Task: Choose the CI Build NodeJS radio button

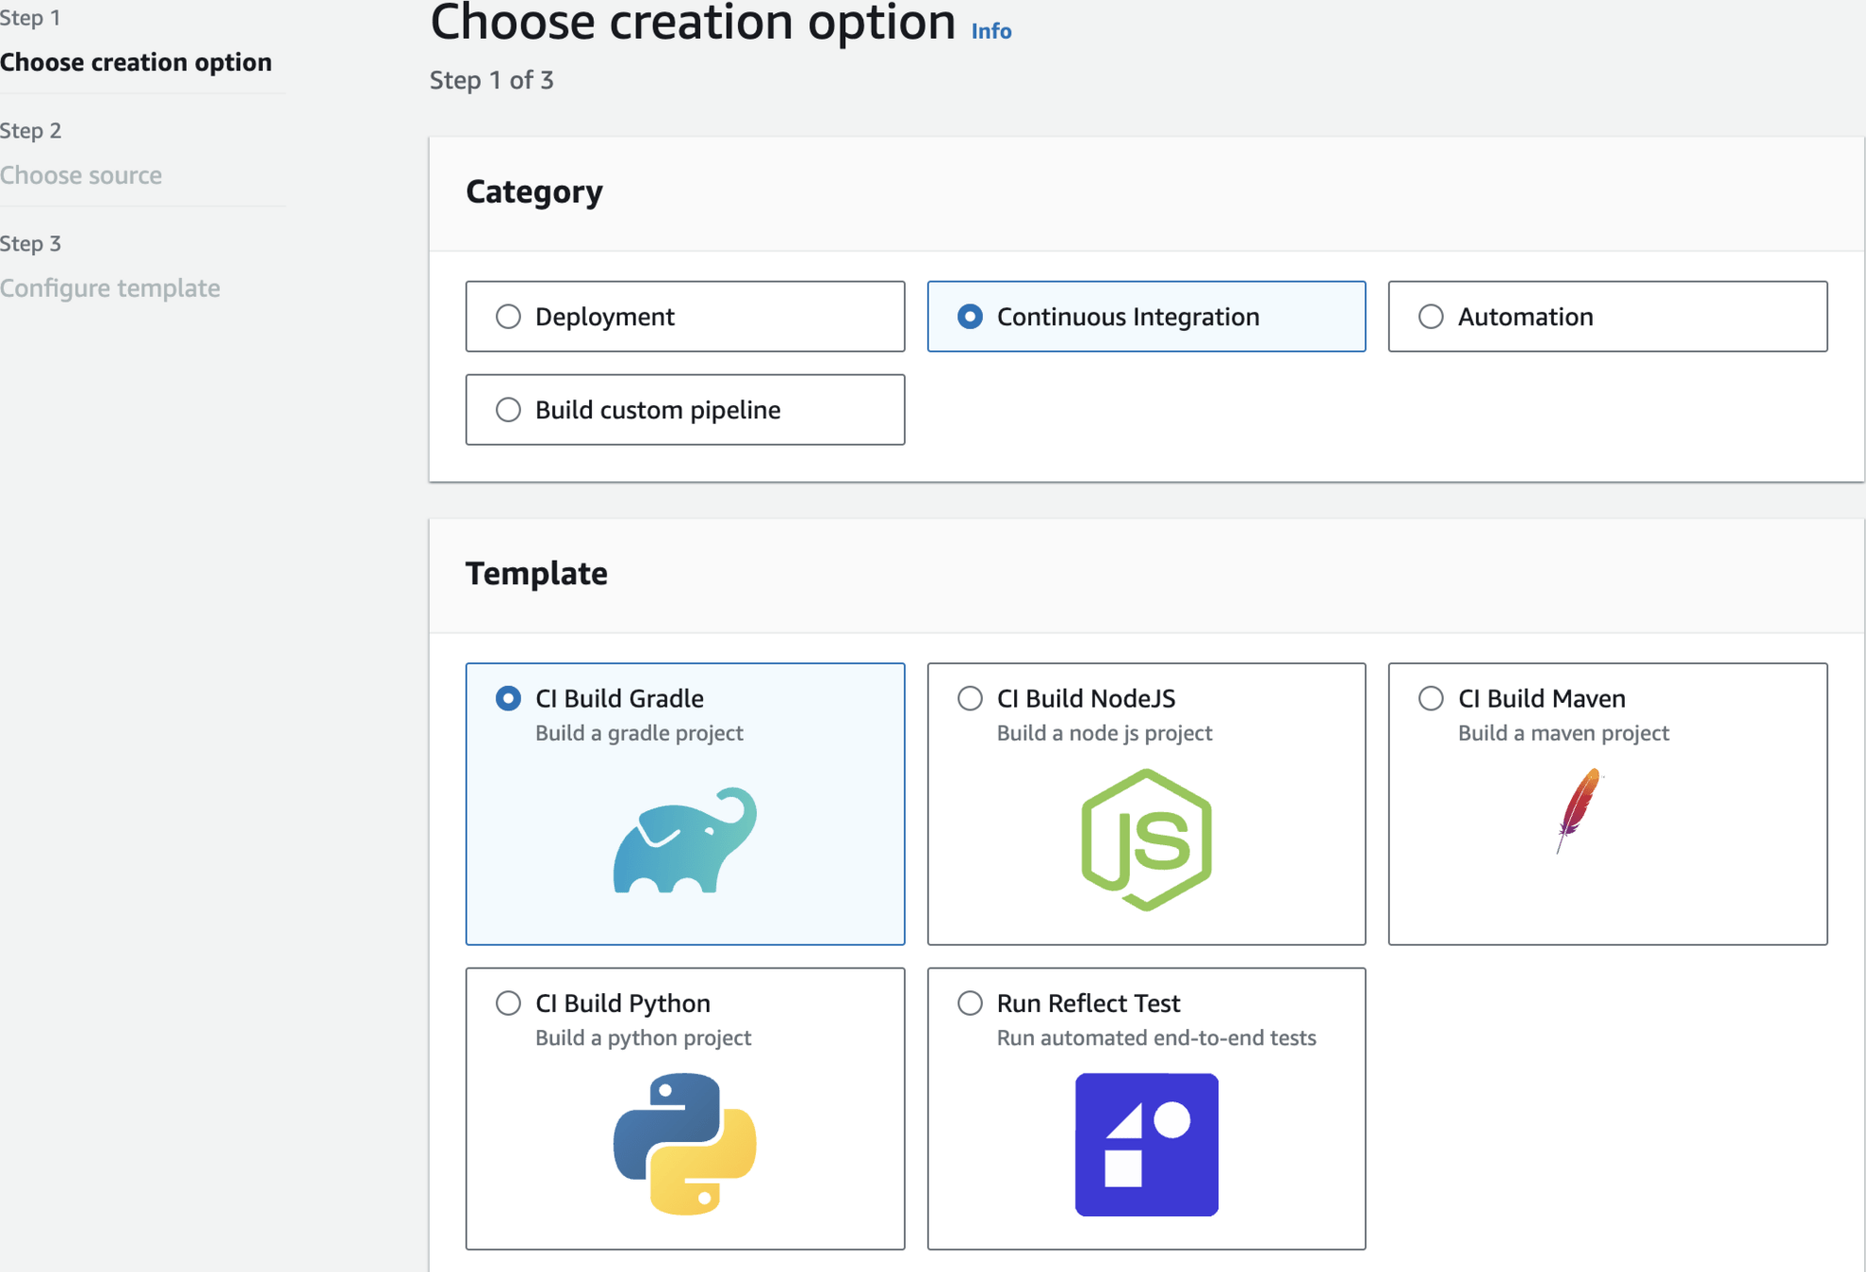Action: click(x=970, y=698)
